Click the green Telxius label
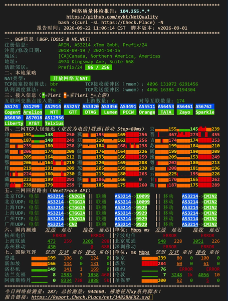The image size is (228, 301). (x=54, y=123)
